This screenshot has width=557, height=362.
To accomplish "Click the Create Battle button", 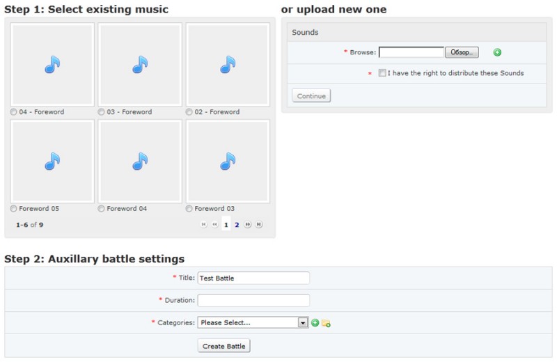I will 223,346.
